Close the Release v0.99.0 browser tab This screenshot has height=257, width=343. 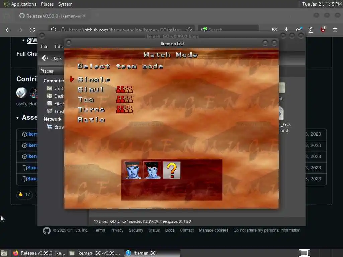84,16
